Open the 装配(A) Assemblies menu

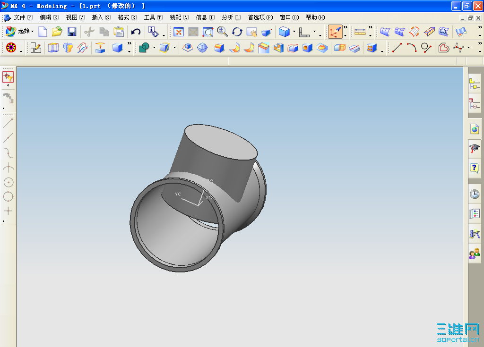point(179,17)
